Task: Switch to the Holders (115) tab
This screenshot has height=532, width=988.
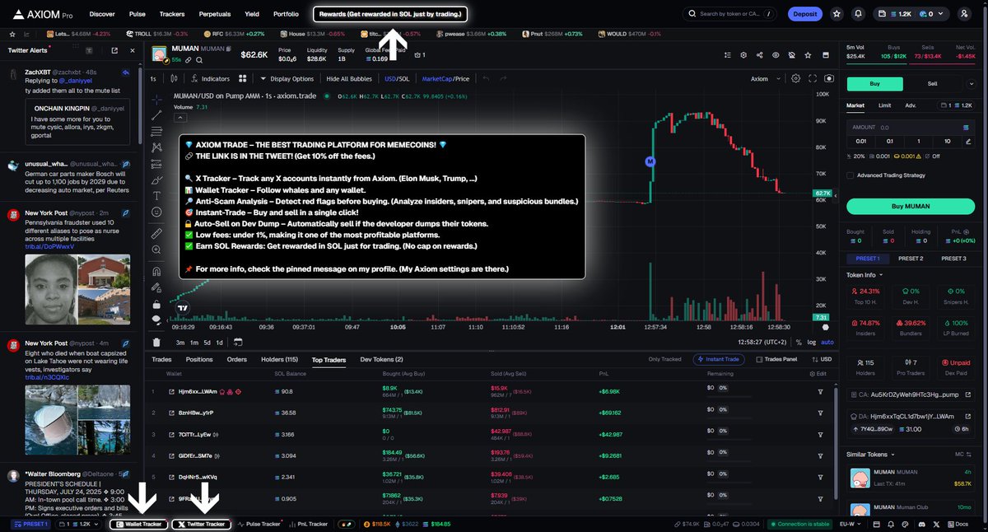Action: tap(279, 359)
